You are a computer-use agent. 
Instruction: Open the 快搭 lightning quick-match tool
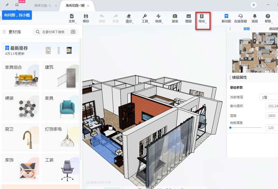[158, 18]
